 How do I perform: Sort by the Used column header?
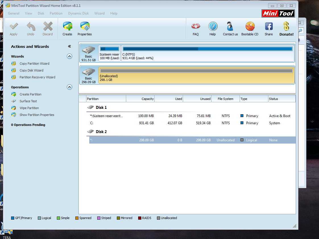click(x=169, y=99)
